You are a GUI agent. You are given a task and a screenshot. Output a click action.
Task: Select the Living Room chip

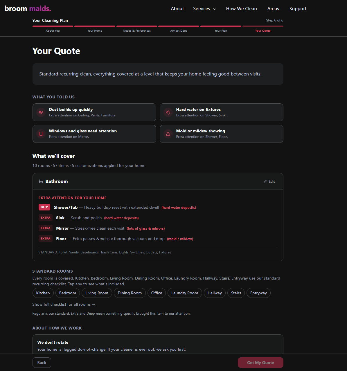[97, 293]
